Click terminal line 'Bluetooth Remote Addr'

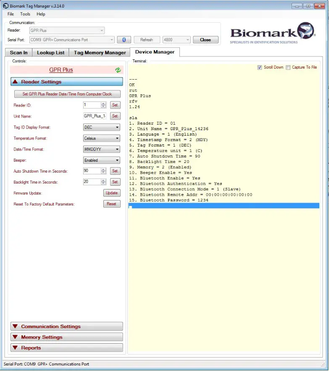click(191, 195)
